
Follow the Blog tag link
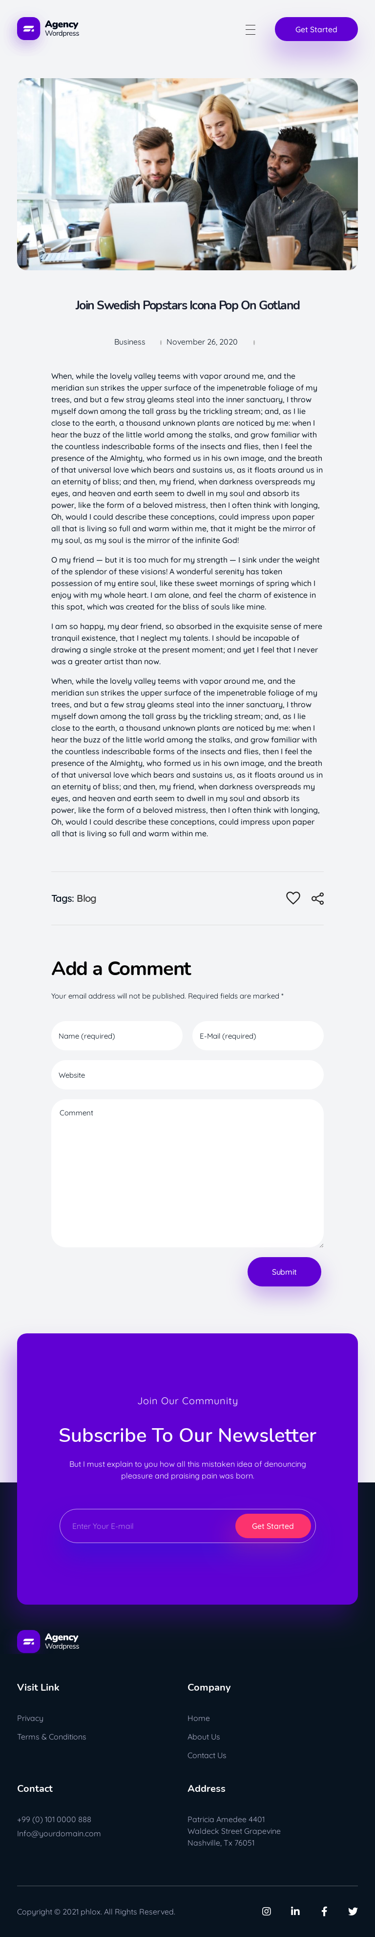tap(86, 898)
